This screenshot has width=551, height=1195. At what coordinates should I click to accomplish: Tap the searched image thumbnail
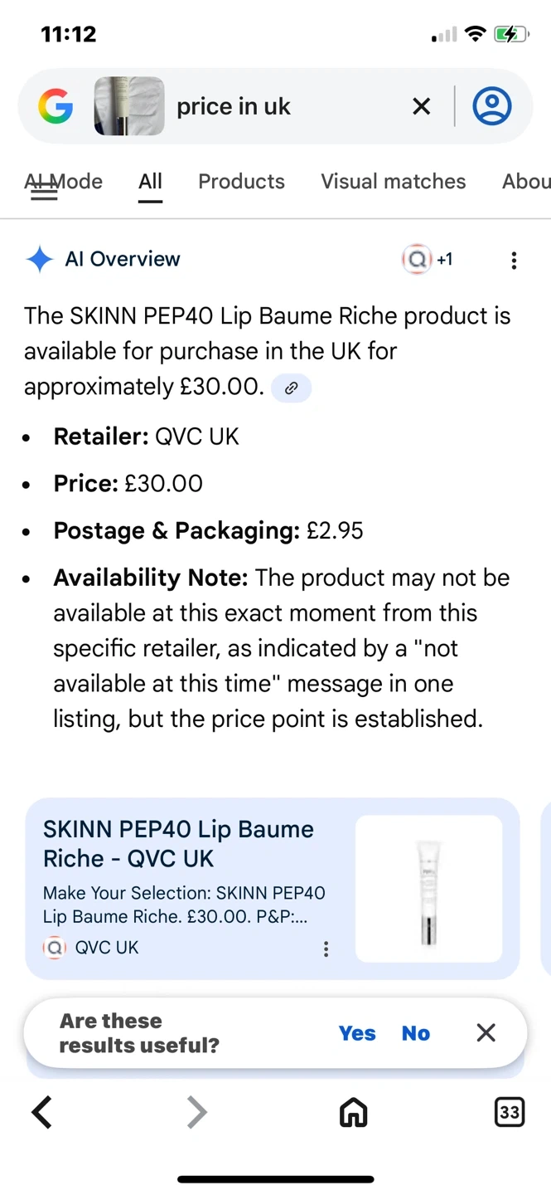pyautogui.click(x=128, y=106)
